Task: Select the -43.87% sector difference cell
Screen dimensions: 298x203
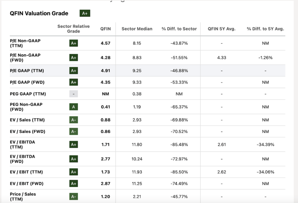Action: 179,43
